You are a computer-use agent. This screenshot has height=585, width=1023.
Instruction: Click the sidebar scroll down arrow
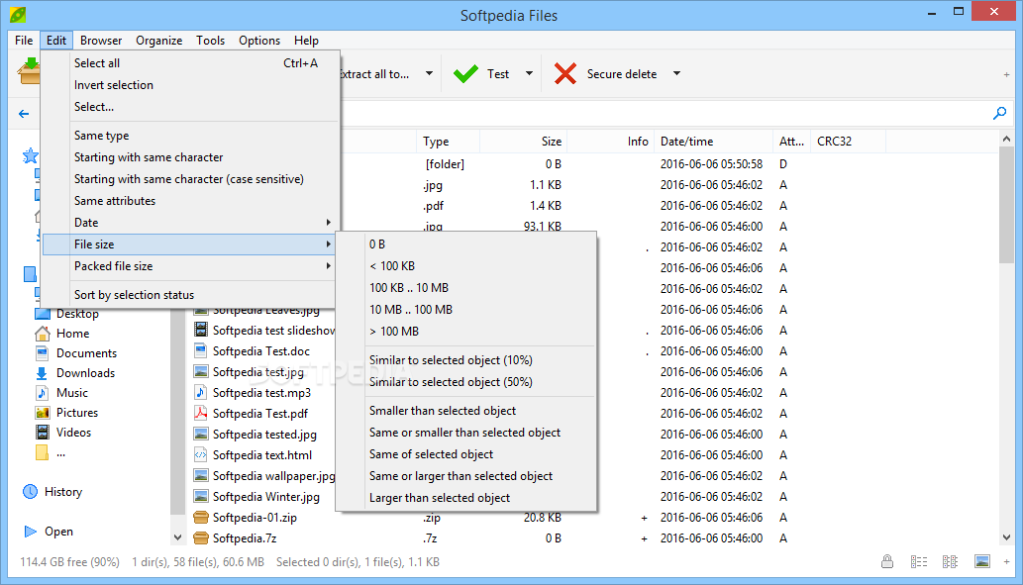point(177,538)
